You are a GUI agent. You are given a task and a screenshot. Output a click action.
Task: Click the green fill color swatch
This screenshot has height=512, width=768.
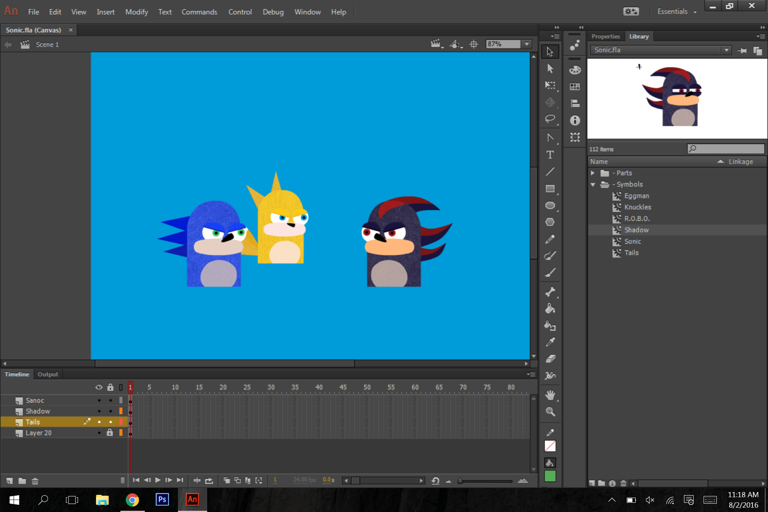click(550, 476)
